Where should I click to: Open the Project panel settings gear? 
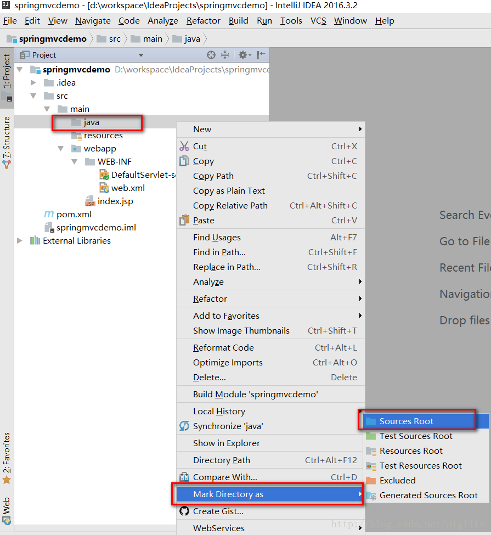coord(244,55)
